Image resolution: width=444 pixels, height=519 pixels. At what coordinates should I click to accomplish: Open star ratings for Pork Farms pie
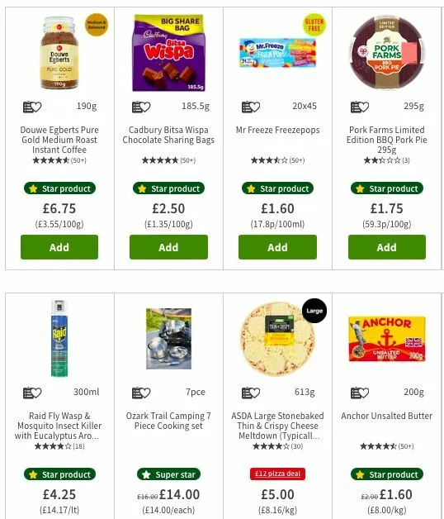[x=387, y=160]
